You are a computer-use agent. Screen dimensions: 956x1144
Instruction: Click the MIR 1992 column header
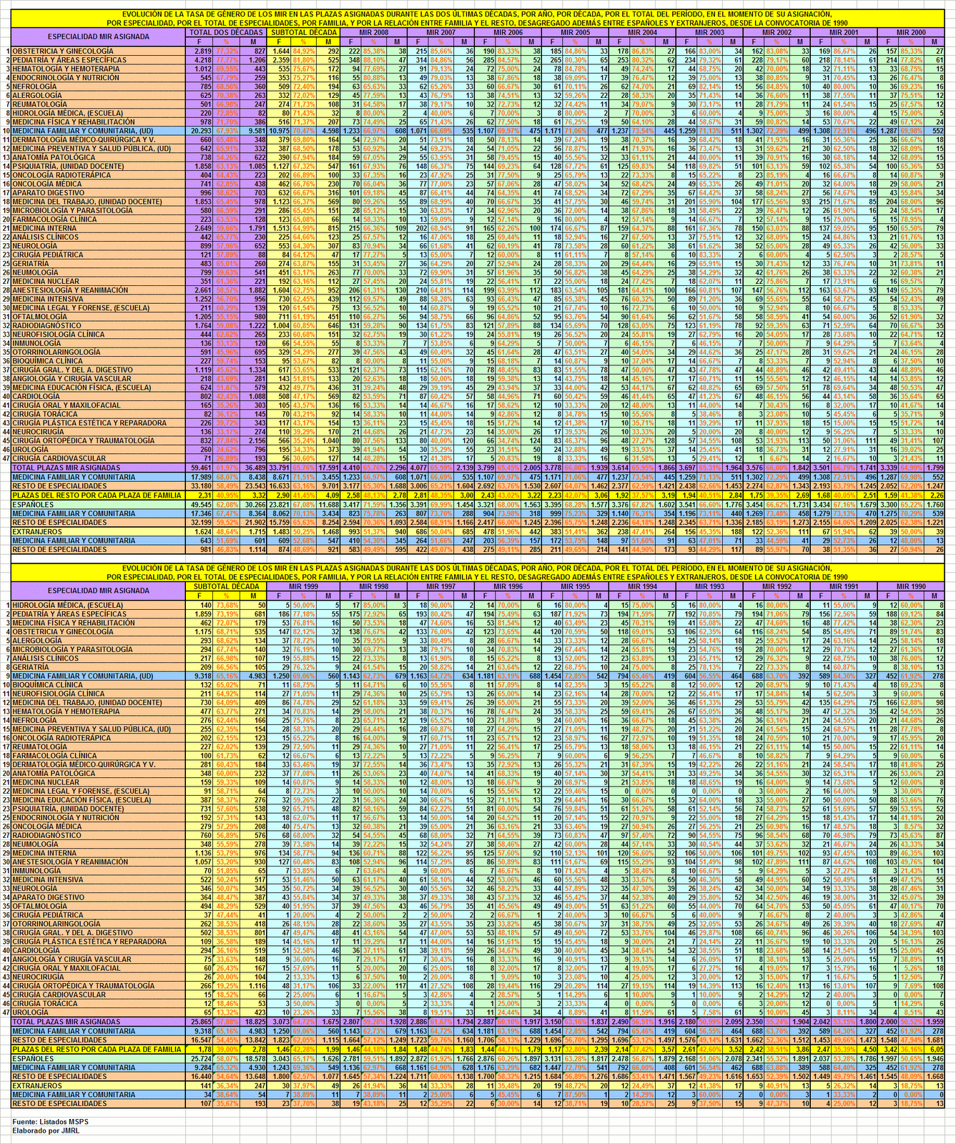click(778, 586)
